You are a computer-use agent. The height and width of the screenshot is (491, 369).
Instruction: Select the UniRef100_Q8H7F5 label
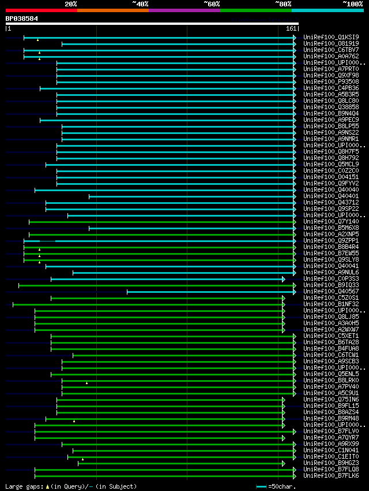click(331, 151)
